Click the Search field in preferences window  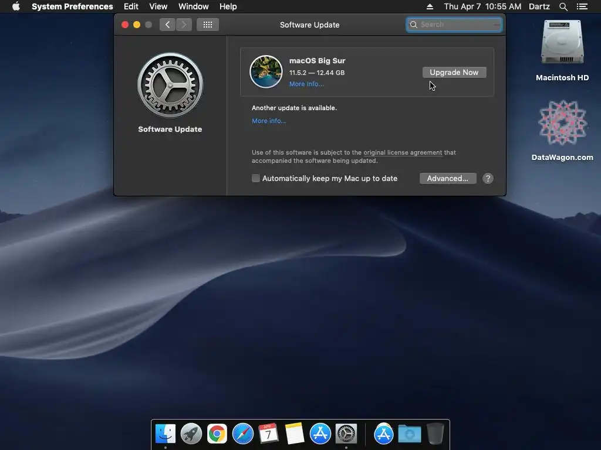click(454, 25)
